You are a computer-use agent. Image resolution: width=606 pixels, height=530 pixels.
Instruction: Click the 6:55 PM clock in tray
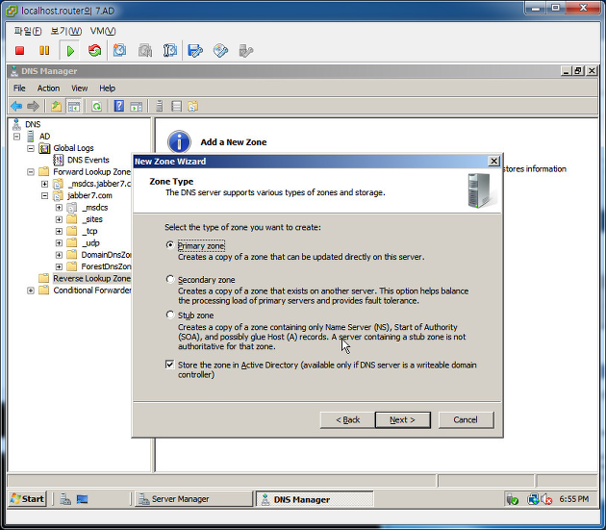[x=573, y=499]
